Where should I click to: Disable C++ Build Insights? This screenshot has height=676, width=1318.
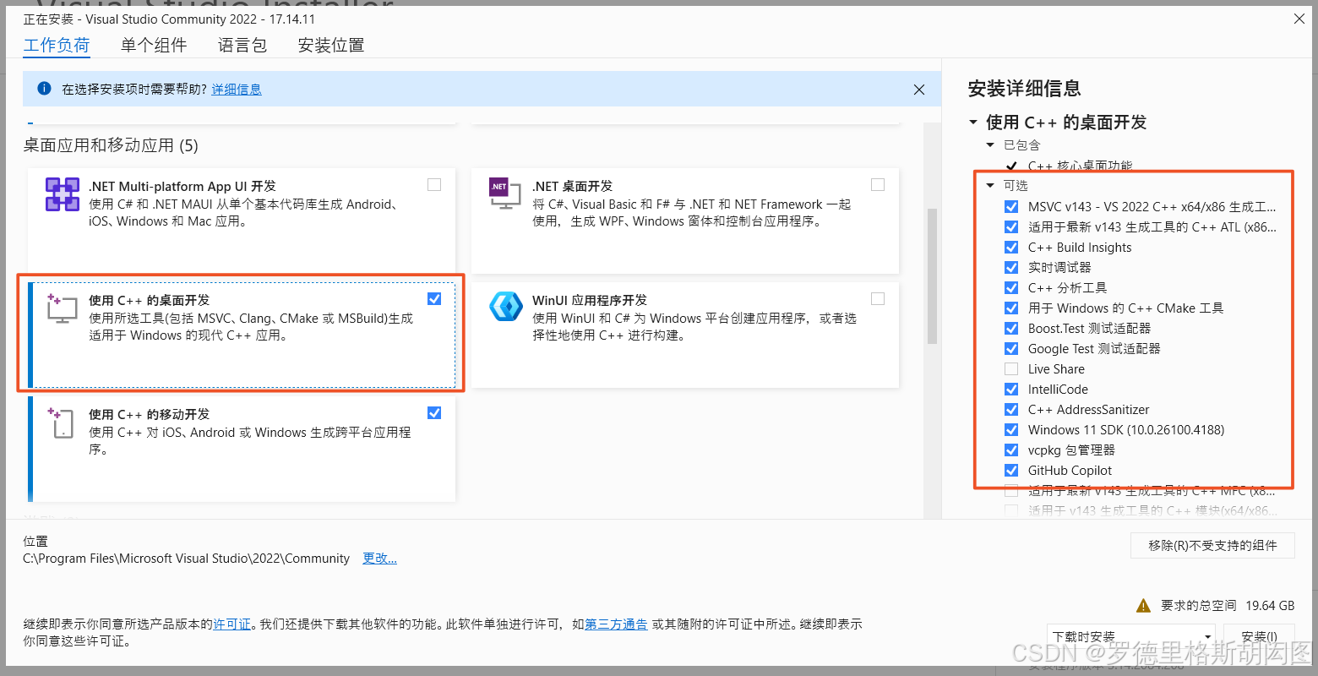pos(1011,247)
